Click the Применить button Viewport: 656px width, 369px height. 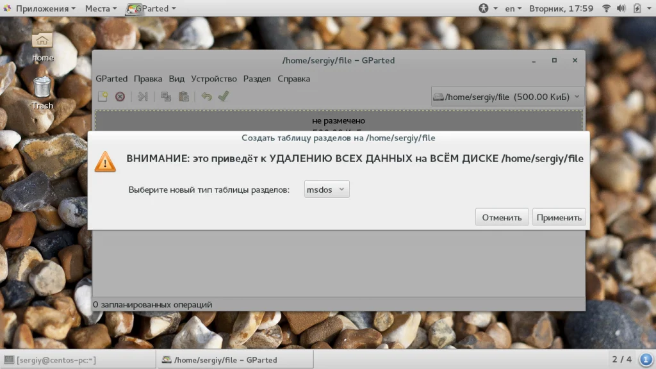click(559, 218)
